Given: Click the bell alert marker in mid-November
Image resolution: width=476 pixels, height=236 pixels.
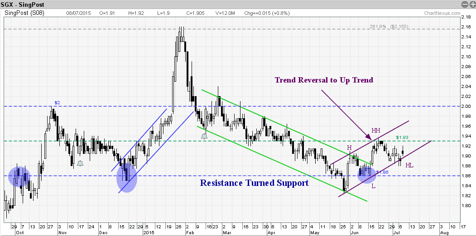Looking at the screenshot, I should [x=80, y=163].
